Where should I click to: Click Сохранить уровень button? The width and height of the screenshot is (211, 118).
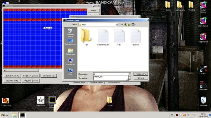click(x=31, y=76)
